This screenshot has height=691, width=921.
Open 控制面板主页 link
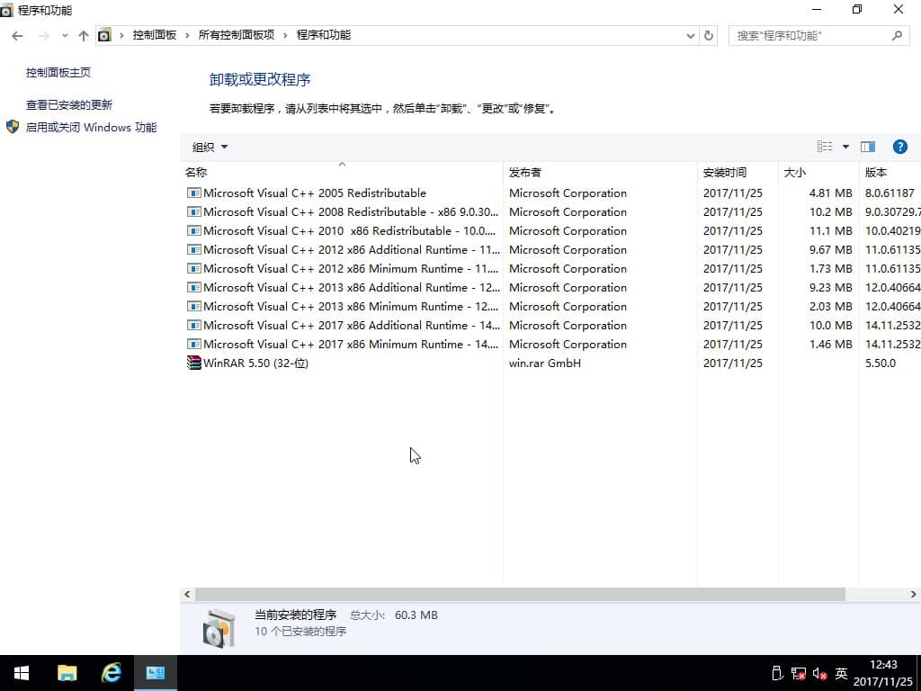[x=58, y=72]
